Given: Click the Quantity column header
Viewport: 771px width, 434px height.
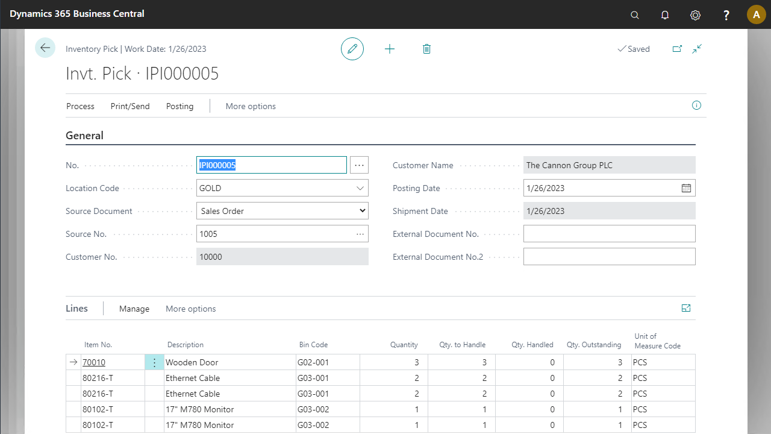Looking at the screenshot, I should tap(404, 345).
